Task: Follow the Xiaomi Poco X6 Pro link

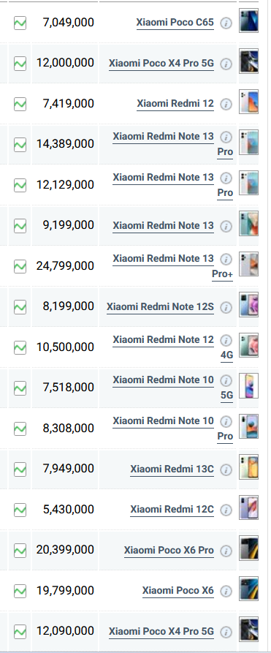Action: pyautogui.click(x=169, y=550)
